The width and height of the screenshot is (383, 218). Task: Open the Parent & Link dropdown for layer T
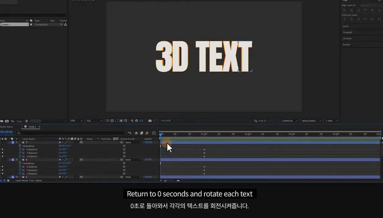[133, 142]
